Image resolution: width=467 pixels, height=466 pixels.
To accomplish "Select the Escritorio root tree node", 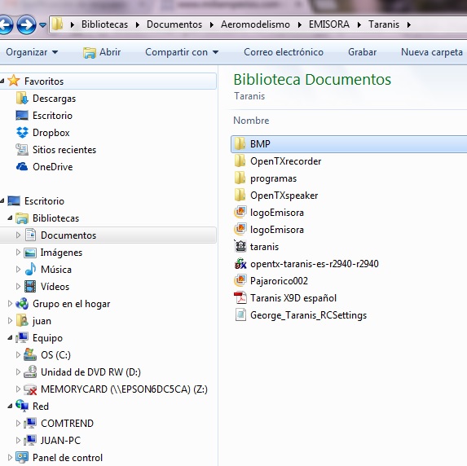I will (44, 201).
